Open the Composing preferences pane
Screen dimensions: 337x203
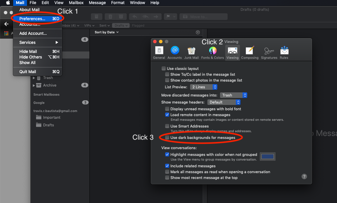(x=250, y=53)
